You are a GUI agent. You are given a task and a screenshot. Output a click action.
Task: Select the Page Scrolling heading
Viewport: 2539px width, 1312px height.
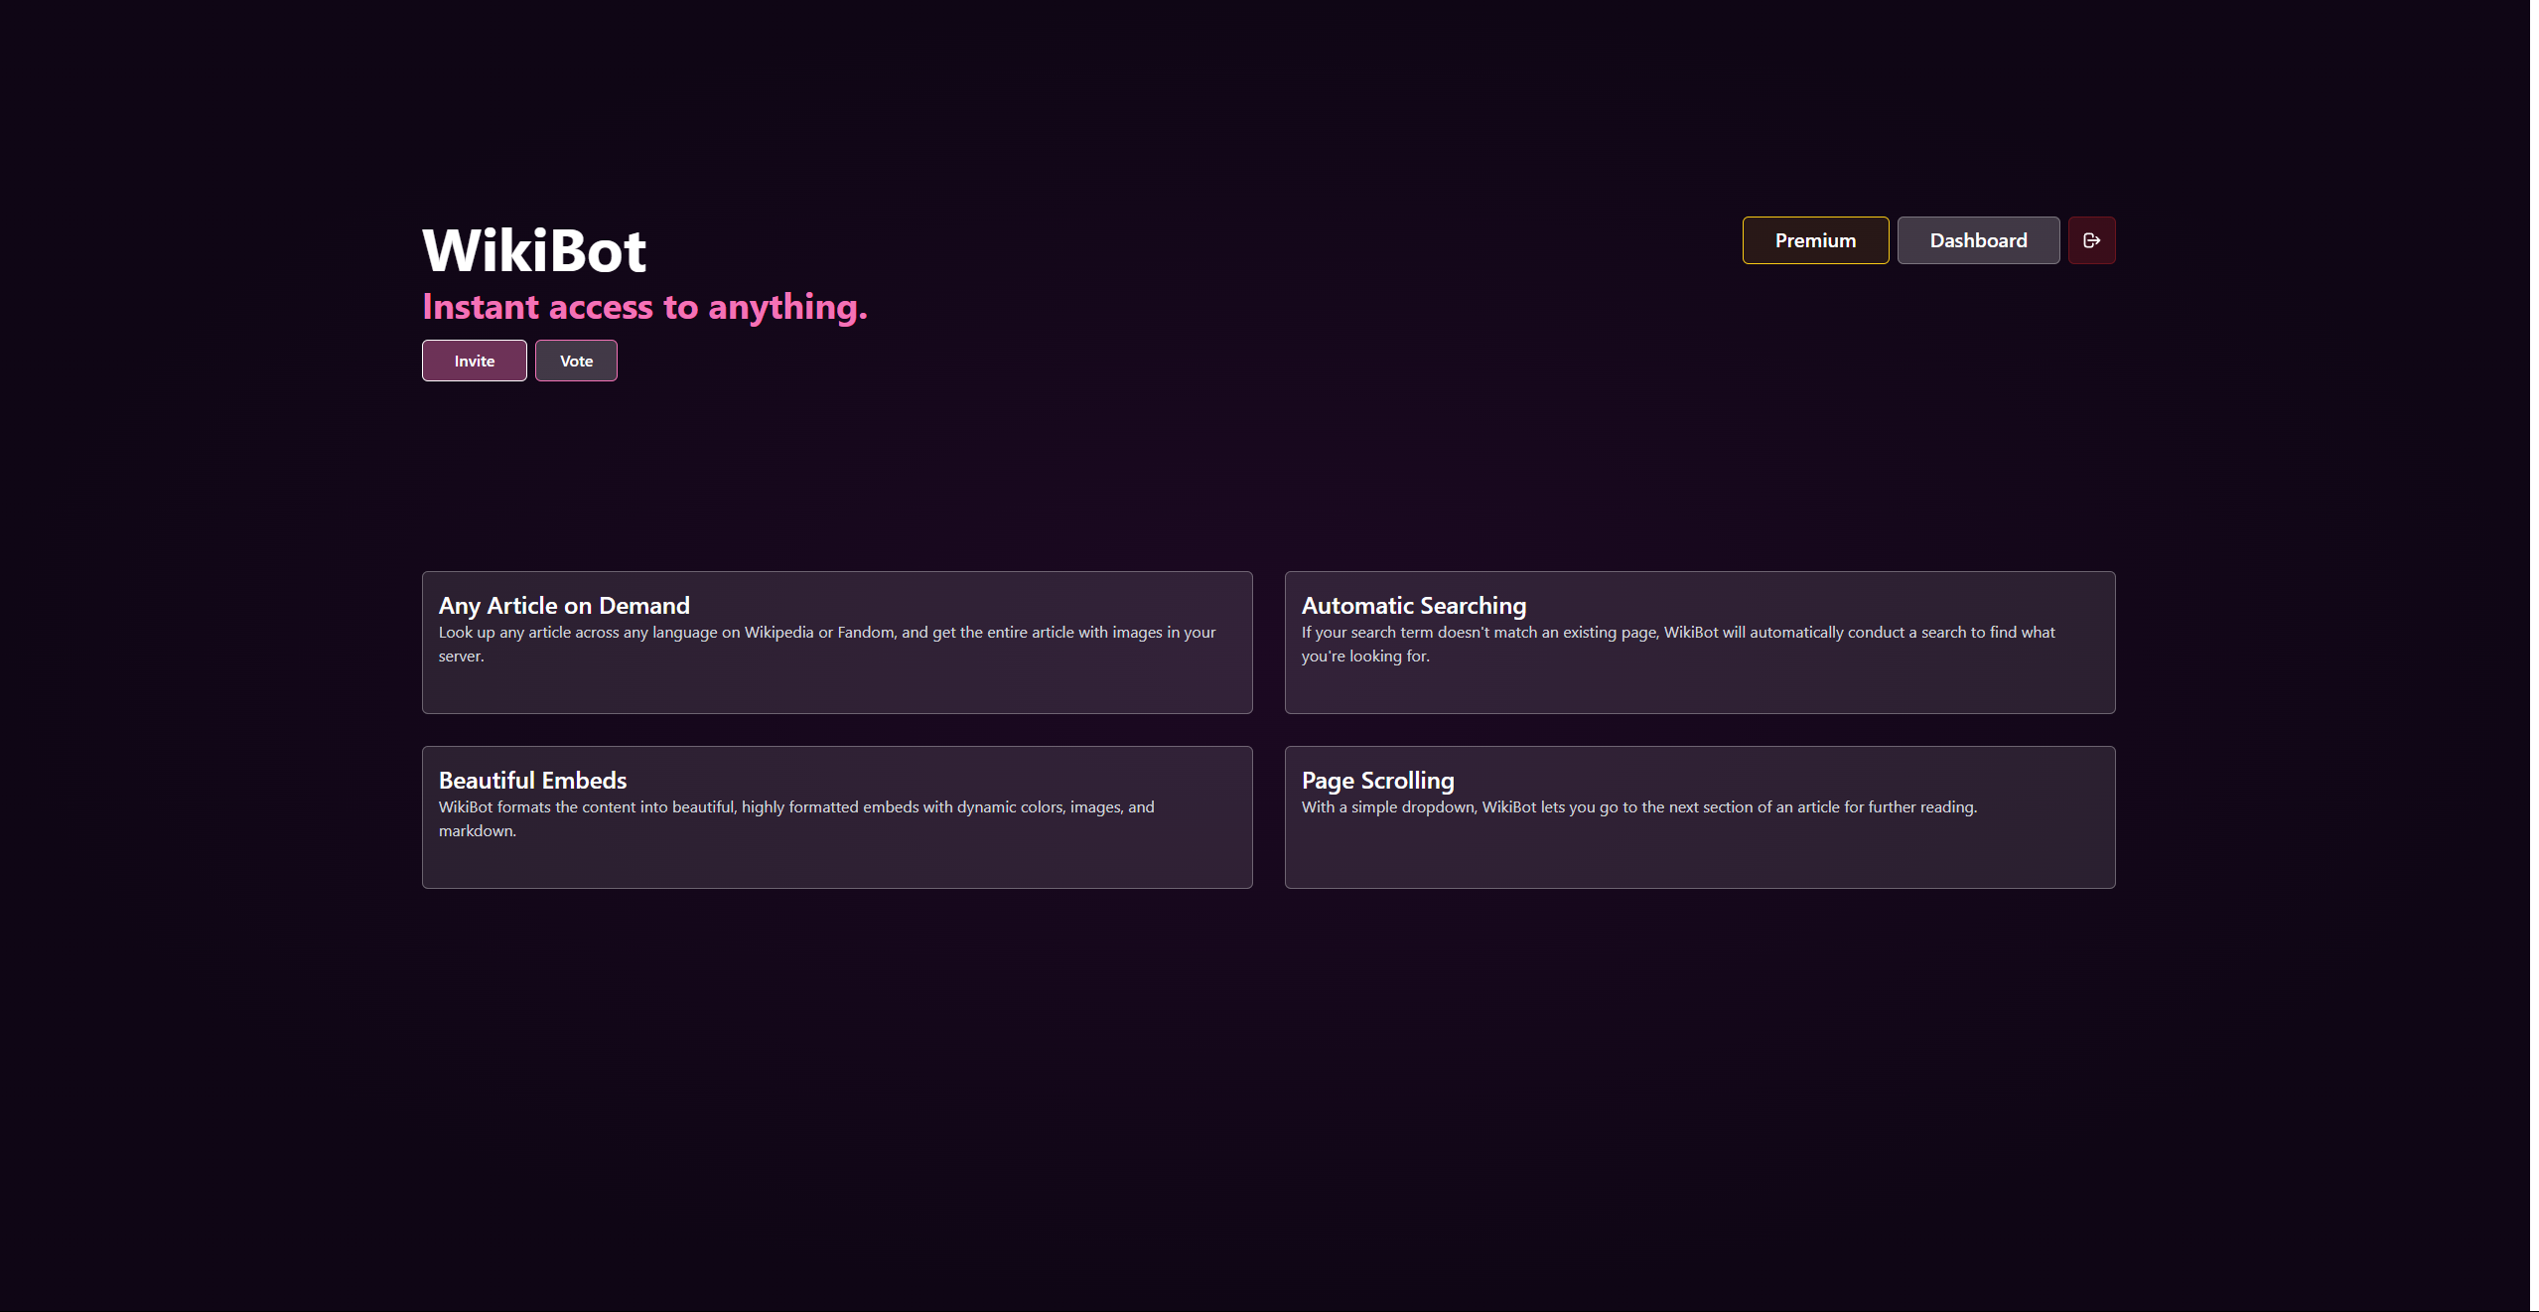click(1377, 780)
